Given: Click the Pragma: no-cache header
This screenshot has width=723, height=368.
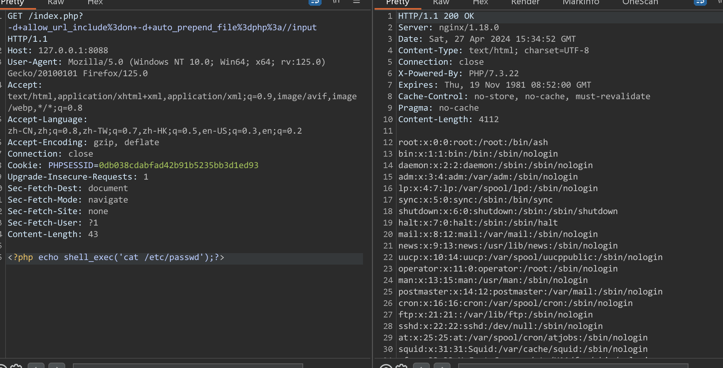Looking at the screenshot, I should click(x=439, y=108).
